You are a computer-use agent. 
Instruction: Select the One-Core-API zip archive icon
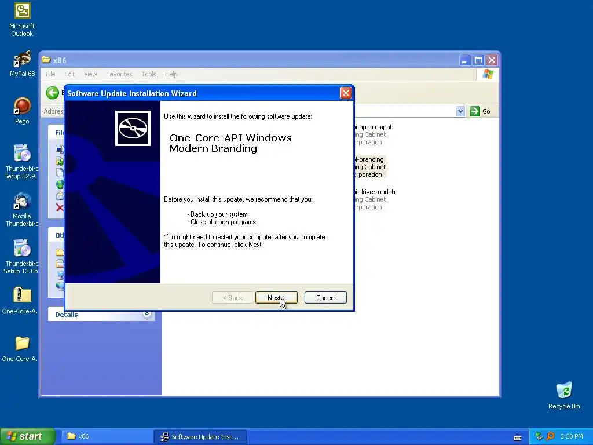21,301
